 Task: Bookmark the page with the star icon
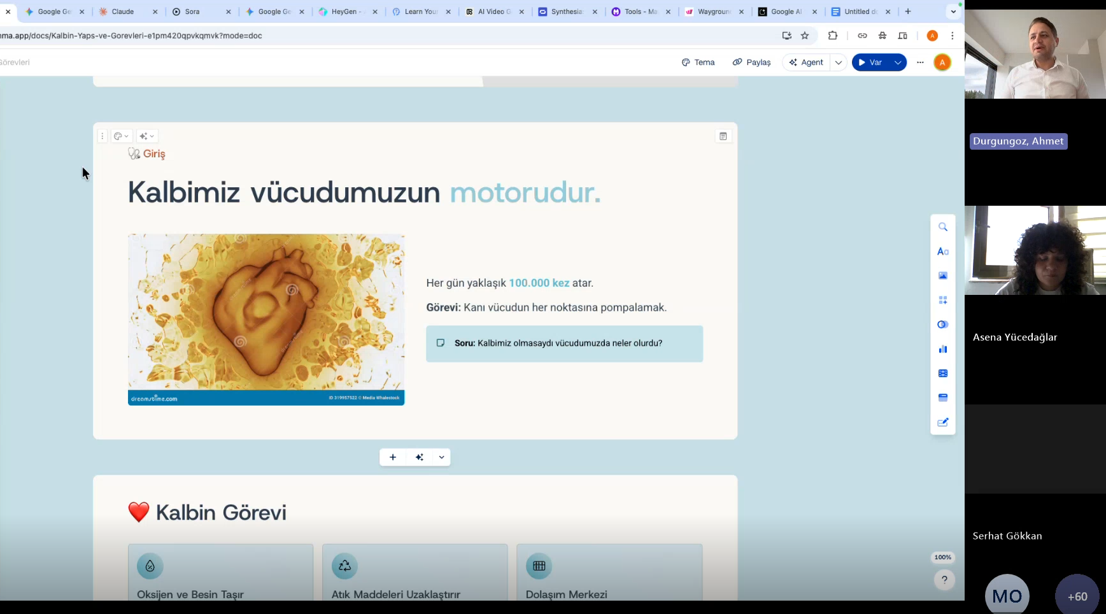coord(805,36)
